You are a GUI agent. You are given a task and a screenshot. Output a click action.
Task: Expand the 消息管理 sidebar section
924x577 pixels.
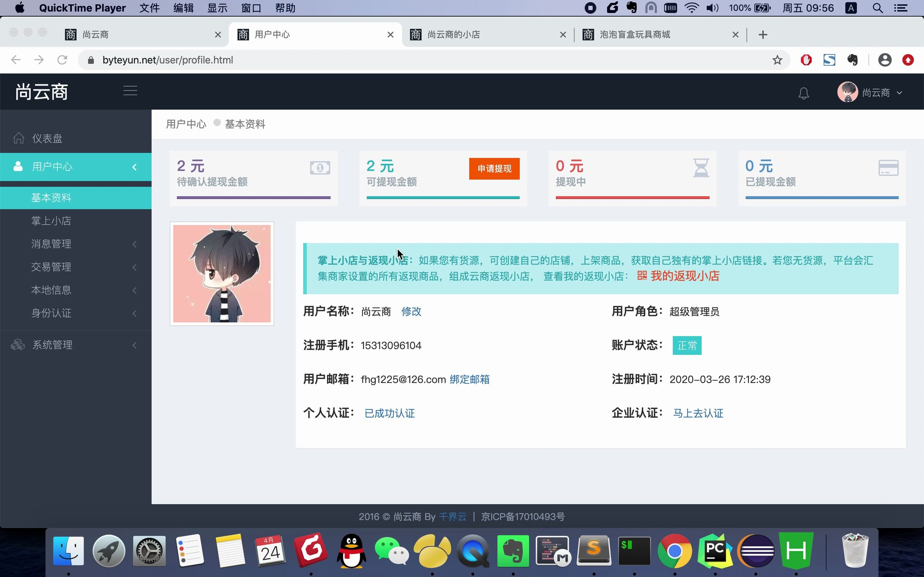(51, 243)
